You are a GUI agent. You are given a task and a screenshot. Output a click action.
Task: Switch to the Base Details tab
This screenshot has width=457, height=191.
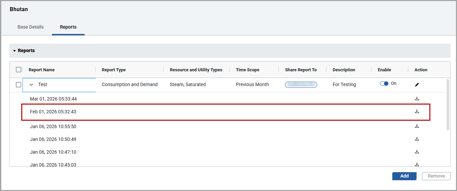pos(31,27)
